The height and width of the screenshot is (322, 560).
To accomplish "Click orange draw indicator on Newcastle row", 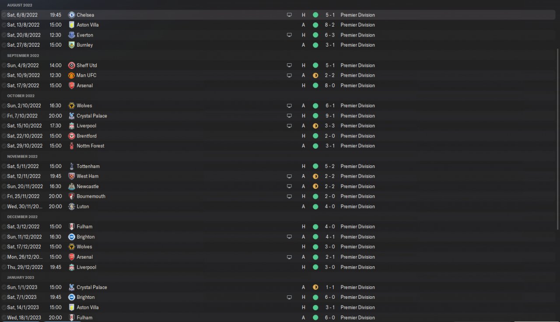I will (x=315, y=186).
